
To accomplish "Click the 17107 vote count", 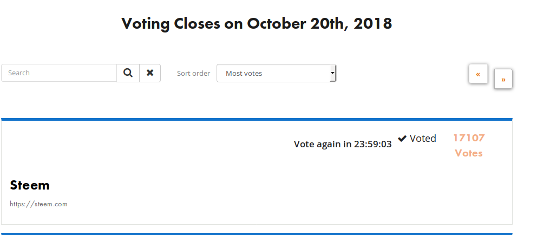I will pyautogui.click(x=469, y=138).
